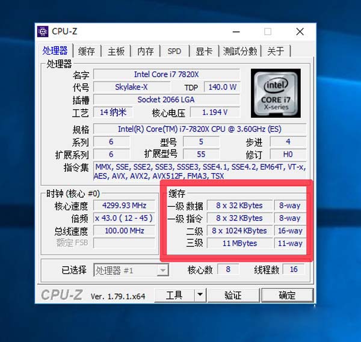Viewport: 361px width, 342px height.
Task: Click the thread count value 16
Action: [294, 269]
